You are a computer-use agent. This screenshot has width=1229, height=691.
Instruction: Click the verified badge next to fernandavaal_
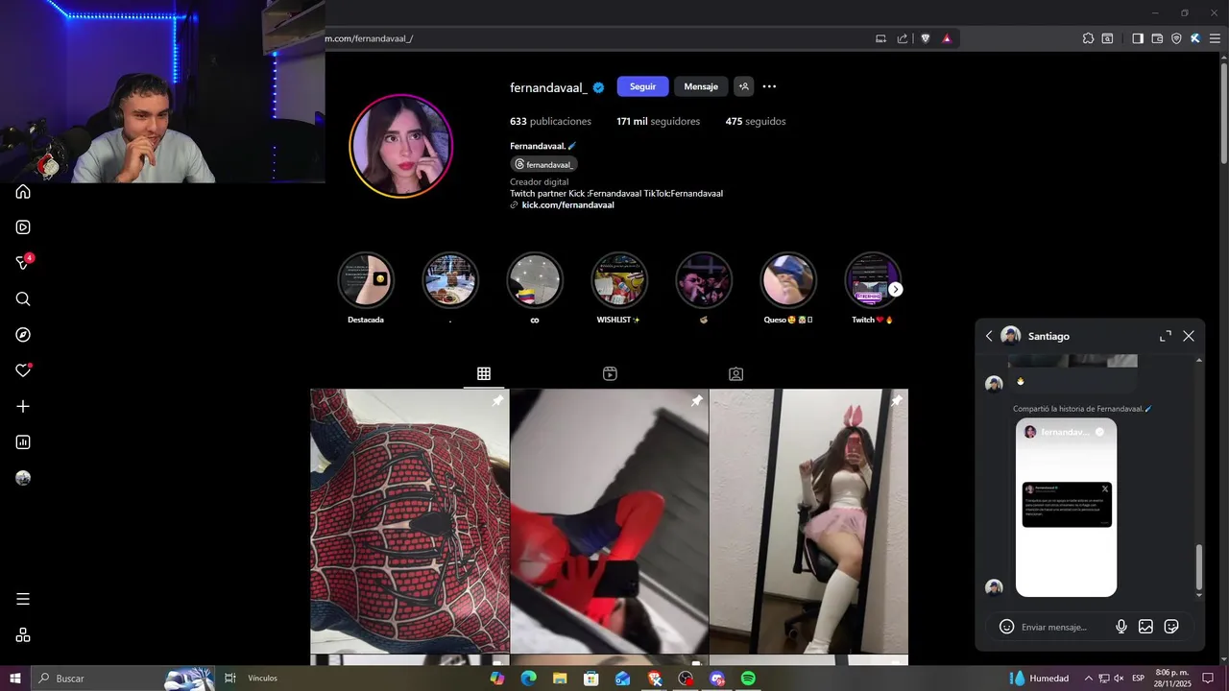tap(598, 87)
